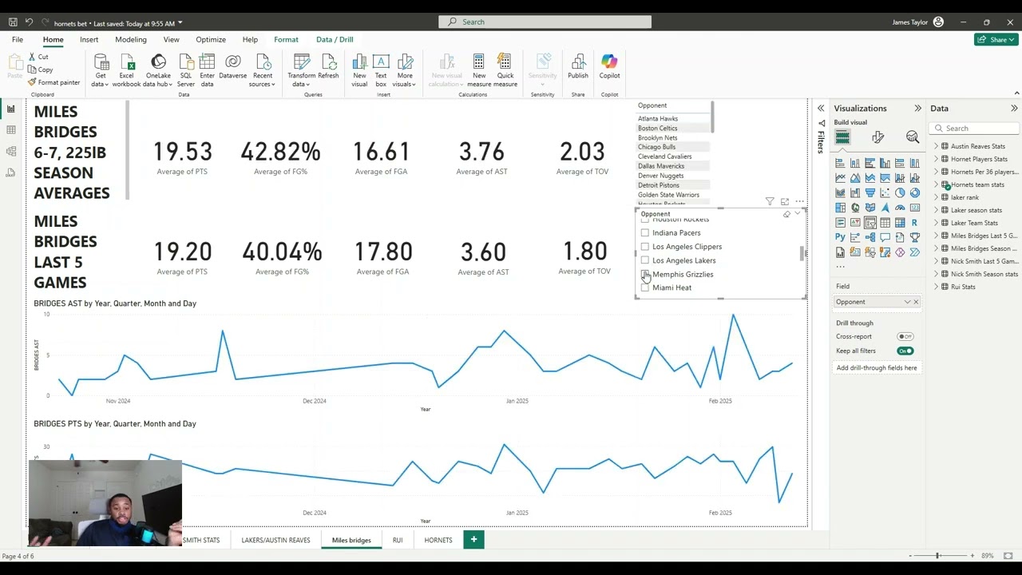
Task: Click the Enter data icon
Action: (207, 61)
